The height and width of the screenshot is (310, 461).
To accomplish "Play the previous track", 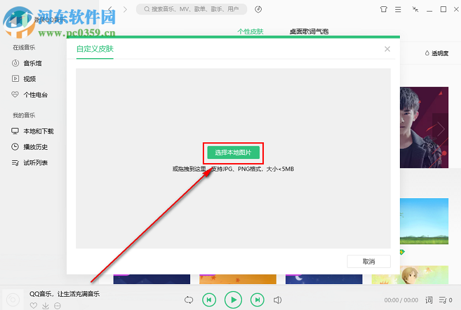I will pyautogui.click(x=209, y=300).
